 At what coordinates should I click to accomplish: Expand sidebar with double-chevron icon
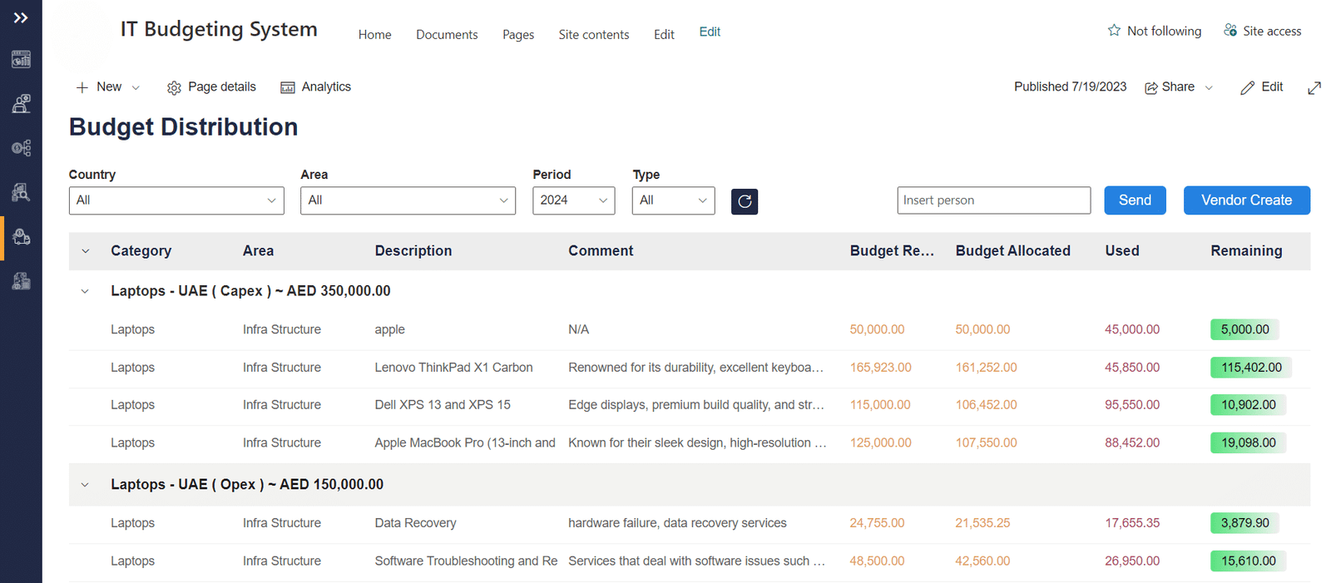pyautogui.click(x=21, y=17)
